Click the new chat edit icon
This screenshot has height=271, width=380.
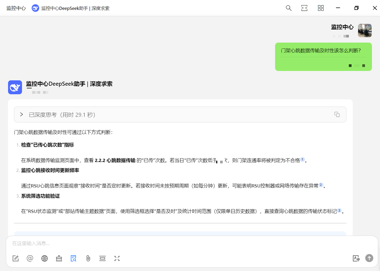click(16, 258)
